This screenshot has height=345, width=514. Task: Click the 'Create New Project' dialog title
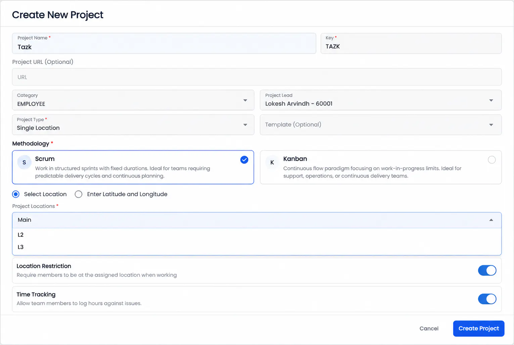(58, 15)
